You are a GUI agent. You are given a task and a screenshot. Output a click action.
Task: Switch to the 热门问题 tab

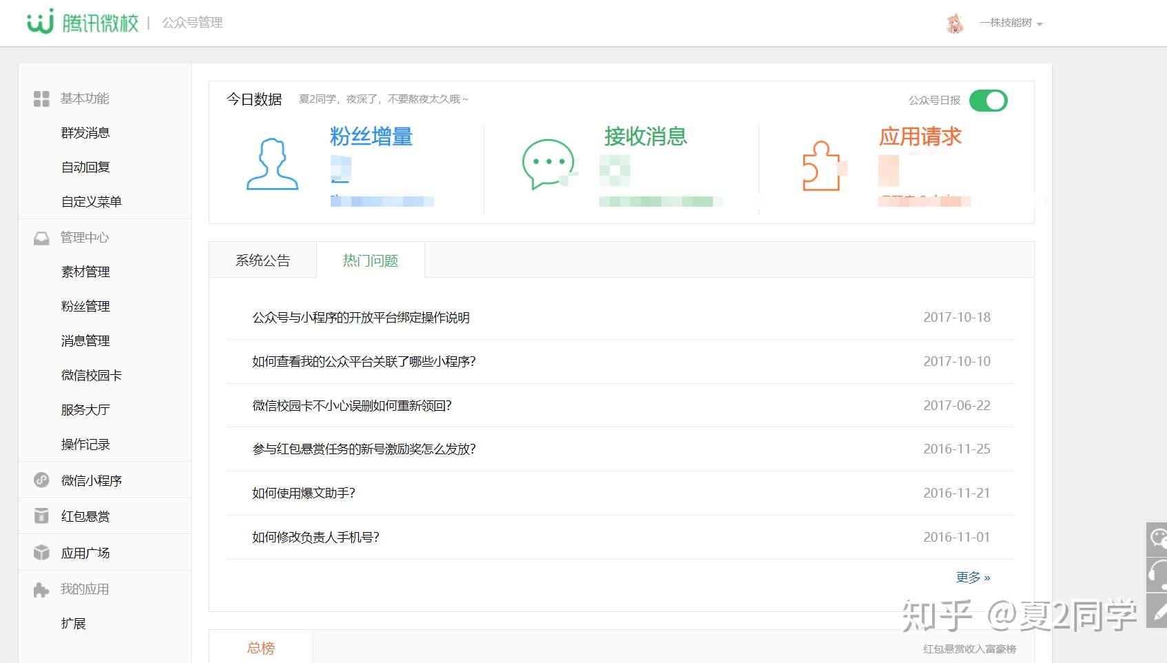coord(371,261)
